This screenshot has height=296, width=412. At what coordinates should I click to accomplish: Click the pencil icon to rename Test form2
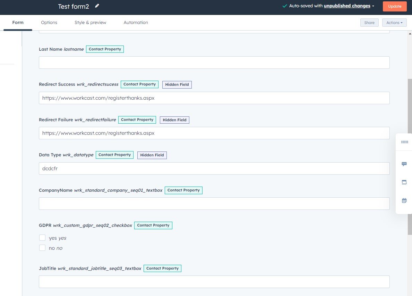point(97,6)
